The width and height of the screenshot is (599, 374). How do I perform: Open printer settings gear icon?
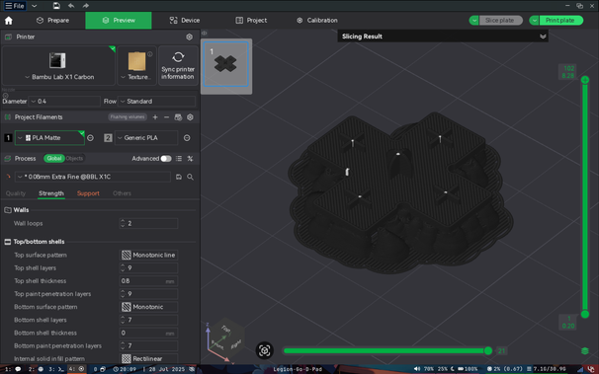189,37
